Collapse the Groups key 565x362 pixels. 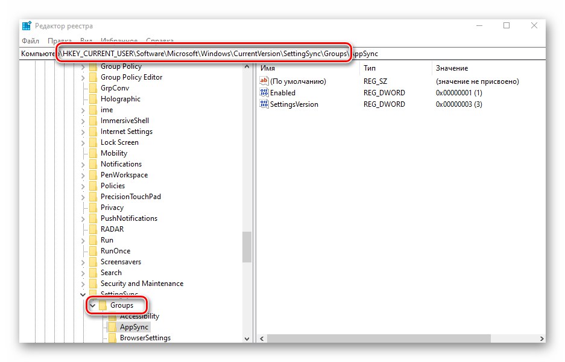click(x=93, y=305)
